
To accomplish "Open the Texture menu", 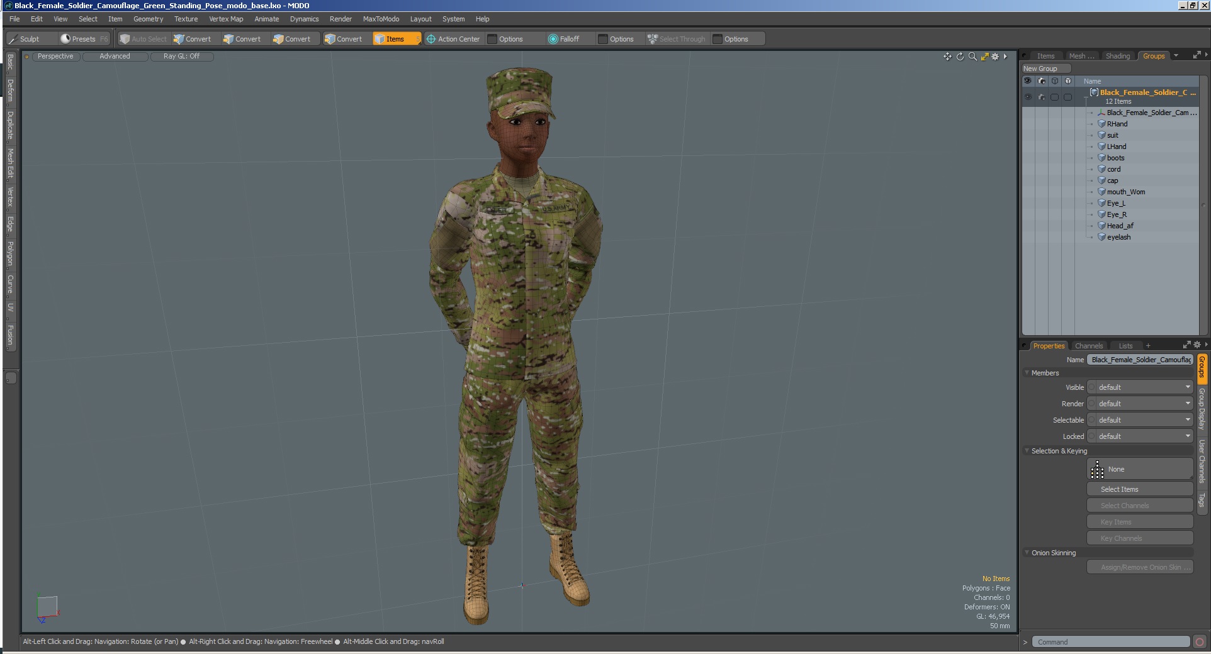I will 186,19.
